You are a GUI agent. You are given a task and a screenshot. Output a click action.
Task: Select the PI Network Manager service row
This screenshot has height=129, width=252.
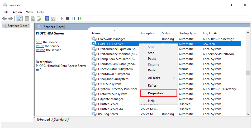point(166,39)
